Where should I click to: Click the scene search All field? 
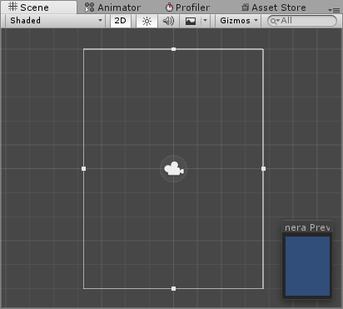pos(302,21)
